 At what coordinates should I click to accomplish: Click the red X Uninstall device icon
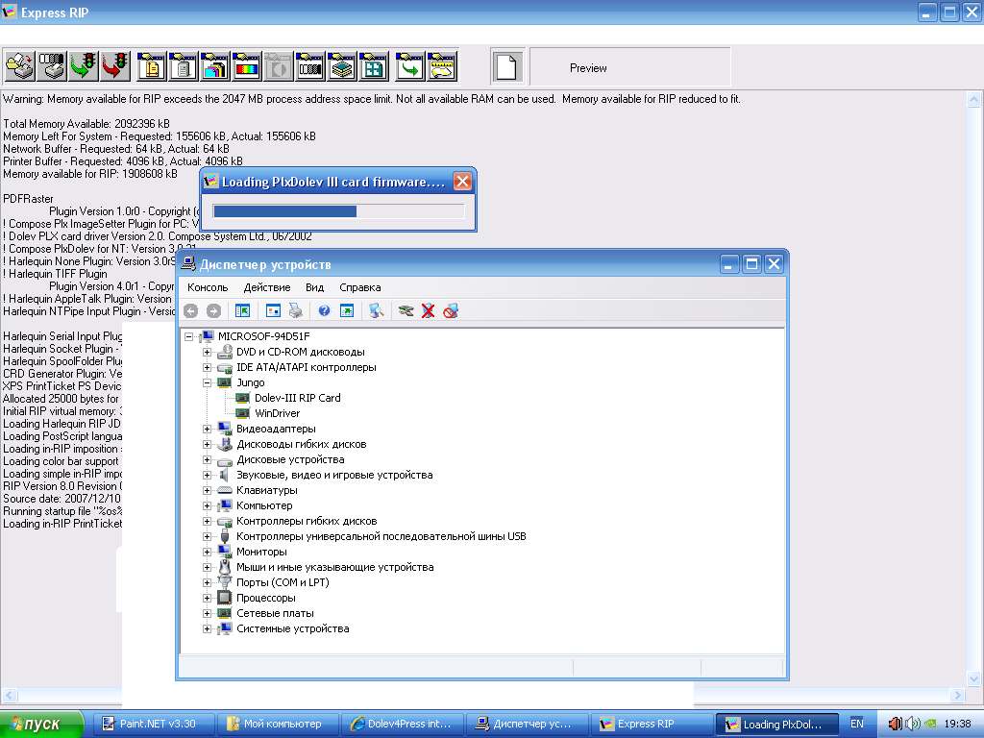click(428, 310)
